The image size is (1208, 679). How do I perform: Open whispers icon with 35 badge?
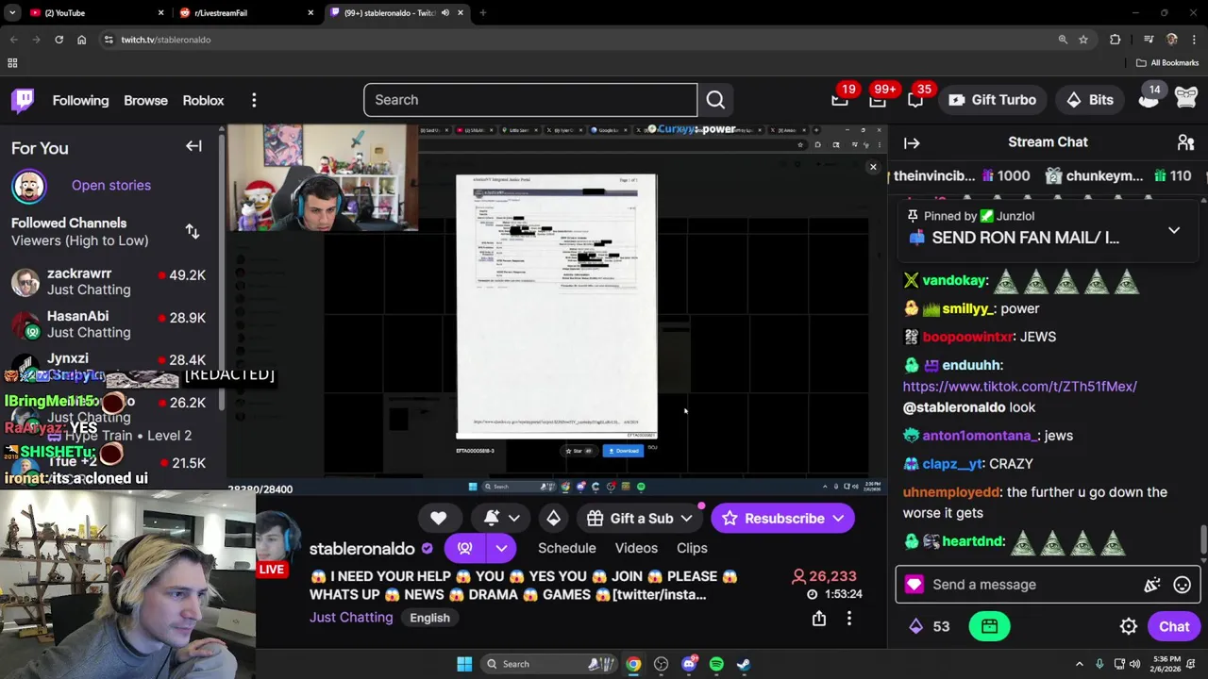coord(914,99)
